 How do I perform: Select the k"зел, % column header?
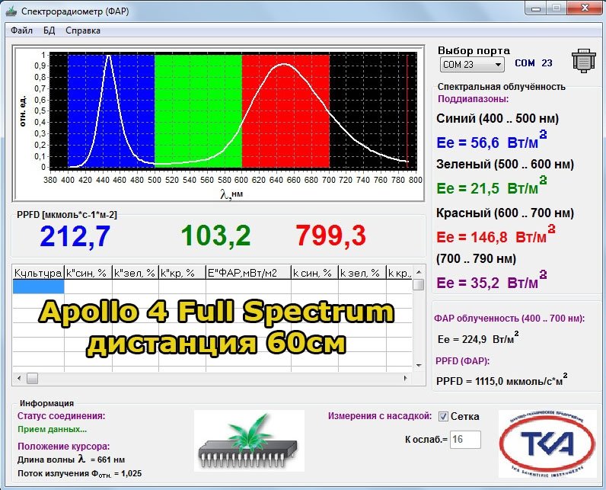(x=136, y=273)
